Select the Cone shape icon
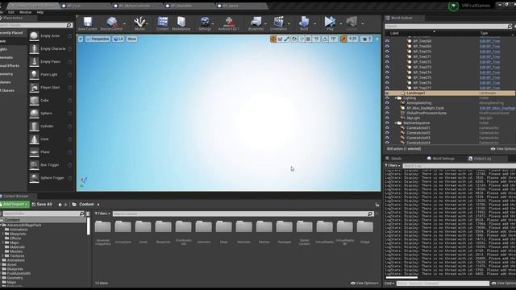 34,139
